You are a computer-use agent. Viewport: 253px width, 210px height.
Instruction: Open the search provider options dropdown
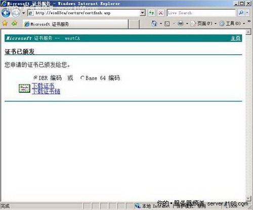[x=247, y=13]
